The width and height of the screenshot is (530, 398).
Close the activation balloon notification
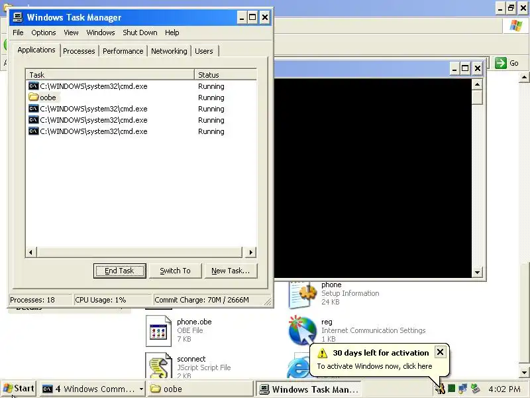440,352
